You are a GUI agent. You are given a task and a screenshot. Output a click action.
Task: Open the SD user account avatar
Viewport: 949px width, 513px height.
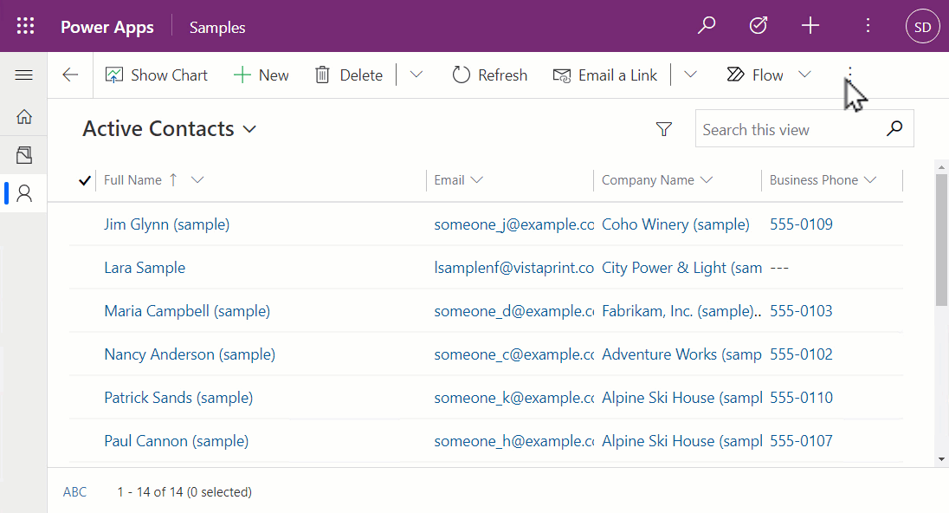[x=922, y=27]
